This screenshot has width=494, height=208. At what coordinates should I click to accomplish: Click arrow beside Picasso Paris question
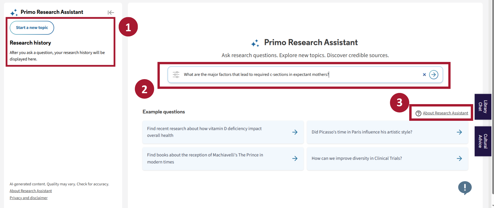coord(459,132)
